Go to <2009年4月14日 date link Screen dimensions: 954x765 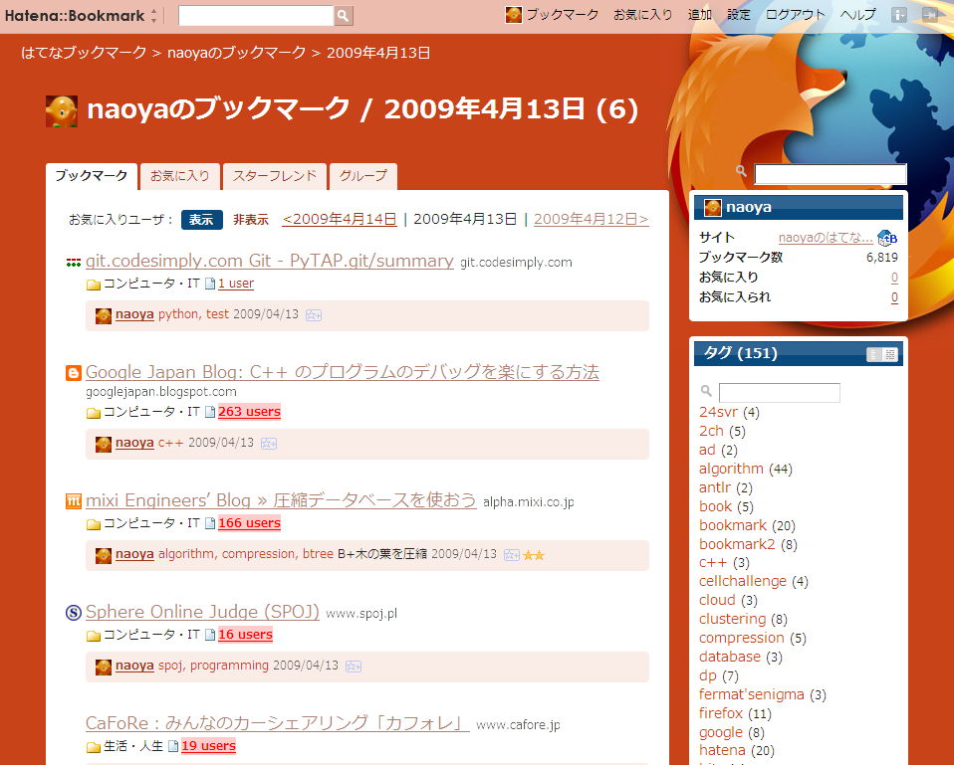pos(340,219)
